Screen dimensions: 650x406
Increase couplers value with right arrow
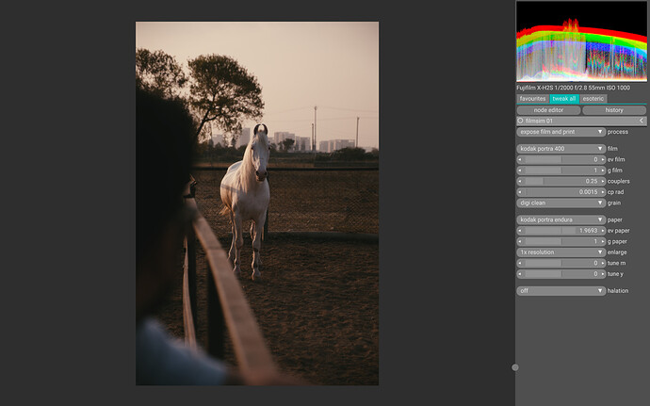point(603,181)
